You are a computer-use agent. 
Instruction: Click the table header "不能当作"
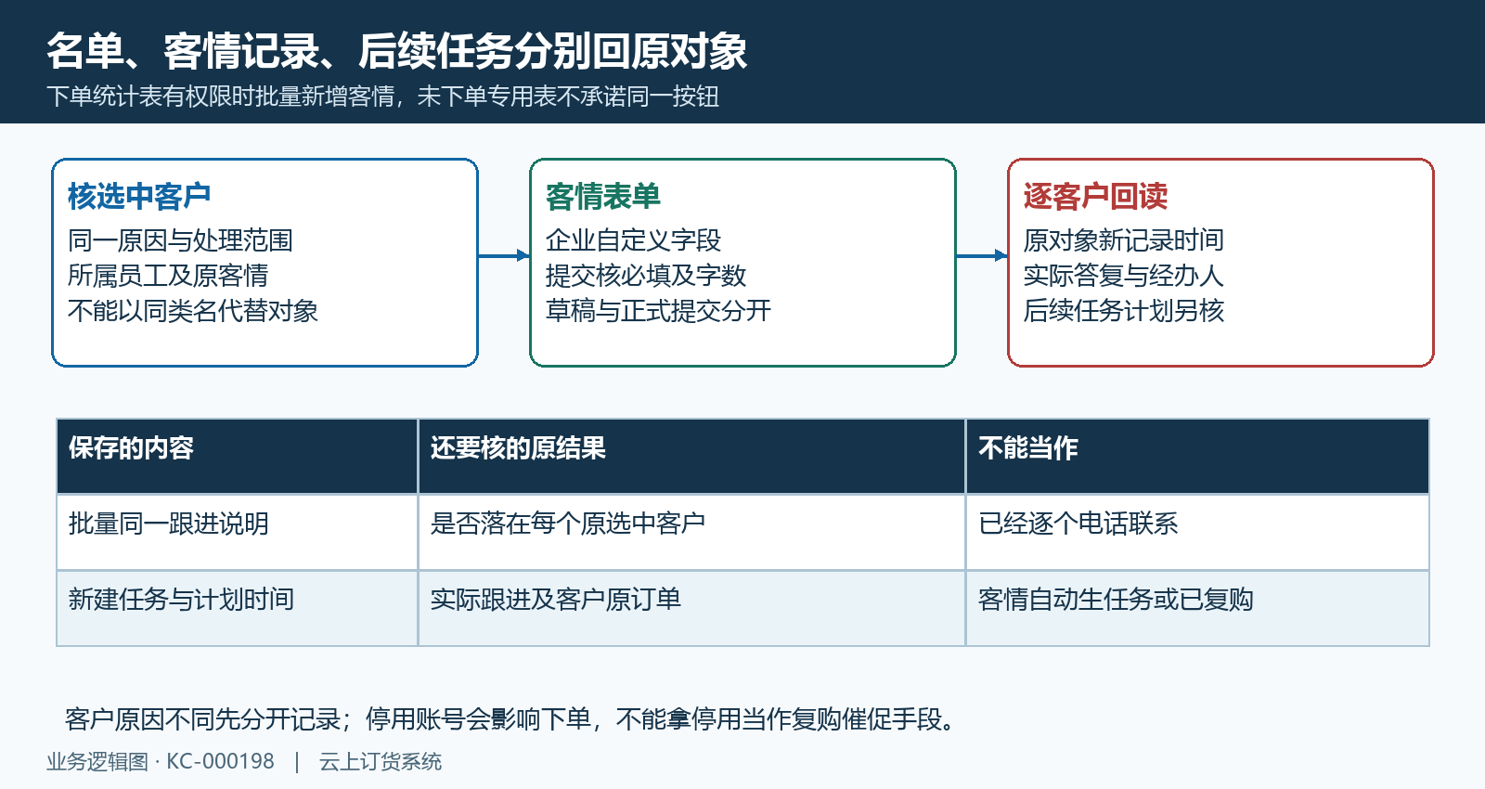coord(1197,457)
